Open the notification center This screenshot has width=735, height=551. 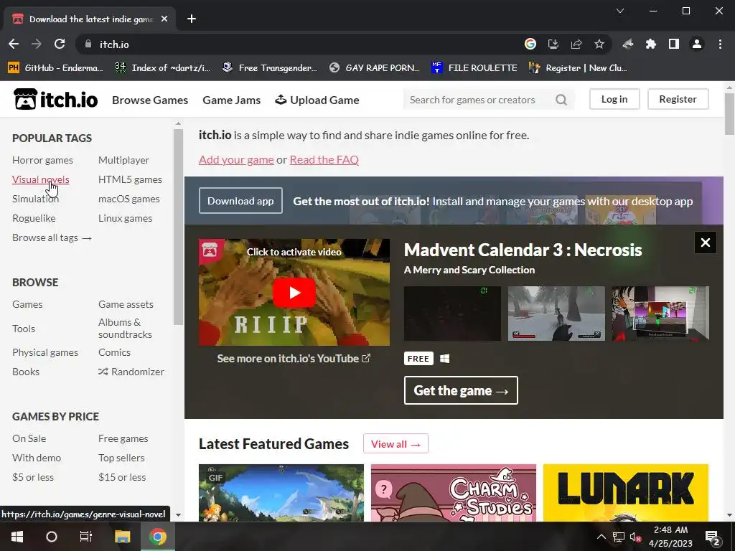click(x=713, y=537)
